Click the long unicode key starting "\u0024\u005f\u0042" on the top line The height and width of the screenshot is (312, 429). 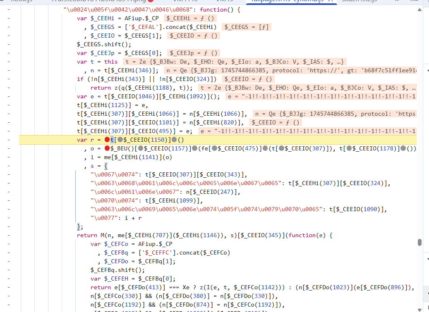(x=128, y=10)
